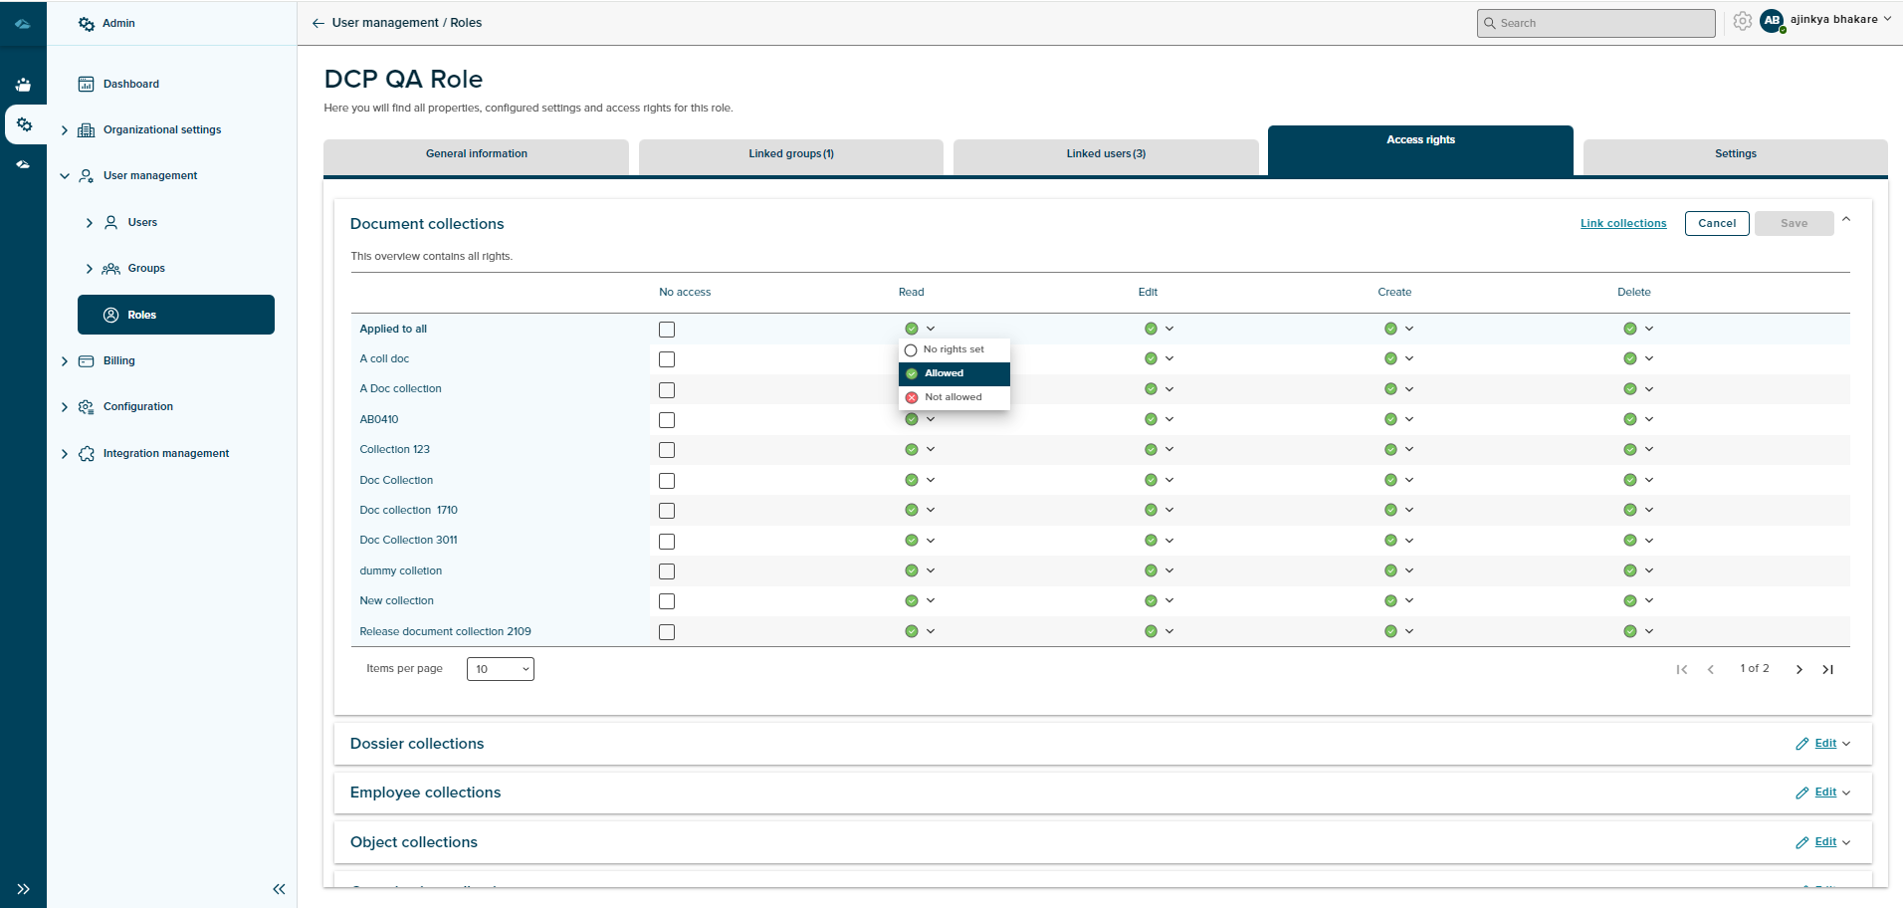
Task: Open the Items per page dropdown
Action: (x=500, y=668)
